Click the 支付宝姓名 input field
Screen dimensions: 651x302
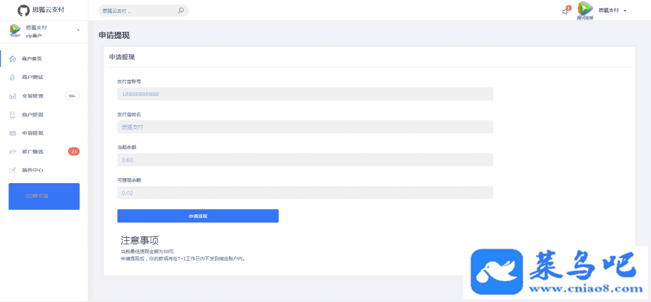tap(305, 127)
